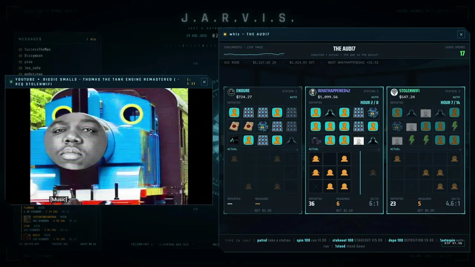Click the $1,117.00 IN stat
Screen dimensions: 475x267
264,63
